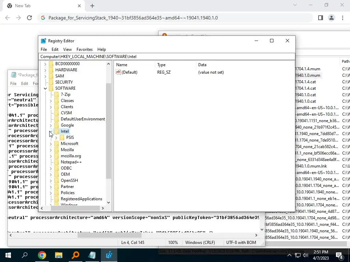The width and height of the screenshot is (350, 262).
Task: Select the OpenSSH key folder icon
Action: coord(56,180)
